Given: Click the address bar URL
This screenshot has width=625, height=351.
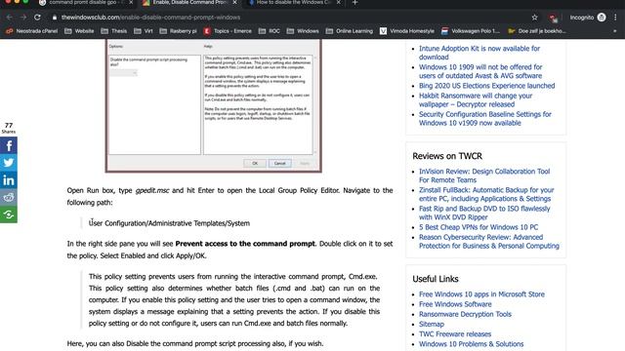Looking at the screenshot, I should point(150,18).
